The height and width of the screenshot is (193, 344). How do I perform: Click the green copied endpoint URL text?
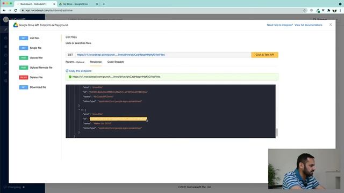(x=116, y=77)
